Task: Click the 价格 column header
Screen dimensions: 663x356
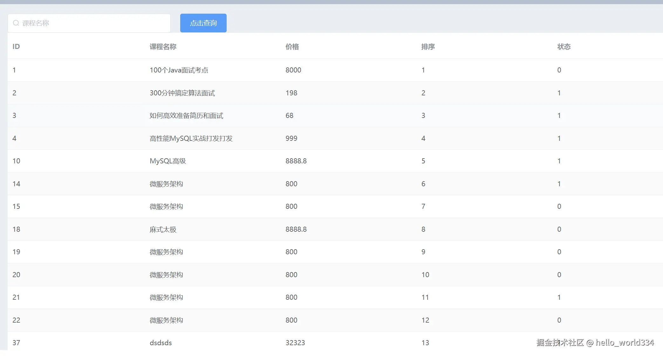Action: click(292, 47)
